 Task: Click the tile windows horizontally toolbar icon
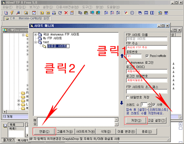(x=146, y=13)
